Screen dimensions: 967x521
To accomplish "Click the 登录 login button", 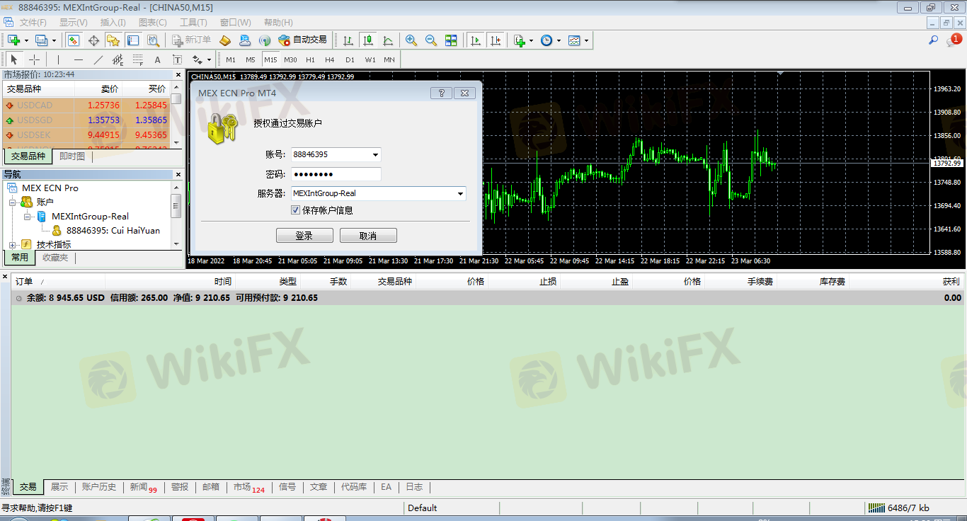I will (x=304, y=236).
